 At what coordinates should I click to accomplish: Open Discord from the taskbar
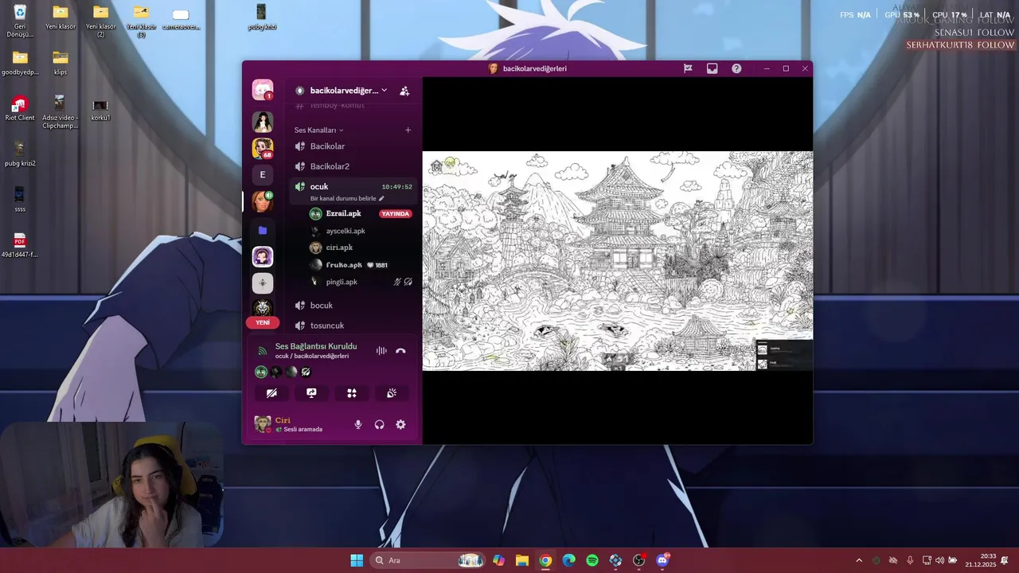coord(662,560)
